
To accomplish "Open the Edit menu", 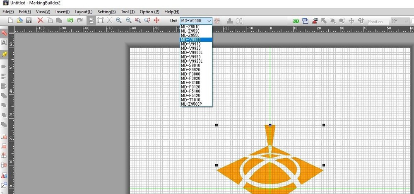I will pyautogui.click(x=25, y=12).
